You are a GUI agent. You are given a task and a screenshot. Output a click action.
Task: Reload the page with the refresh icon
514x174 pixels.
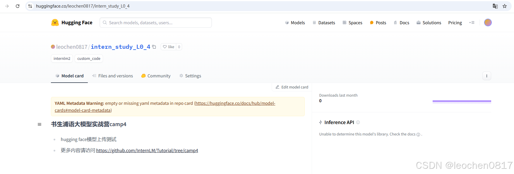coord(18,6)
